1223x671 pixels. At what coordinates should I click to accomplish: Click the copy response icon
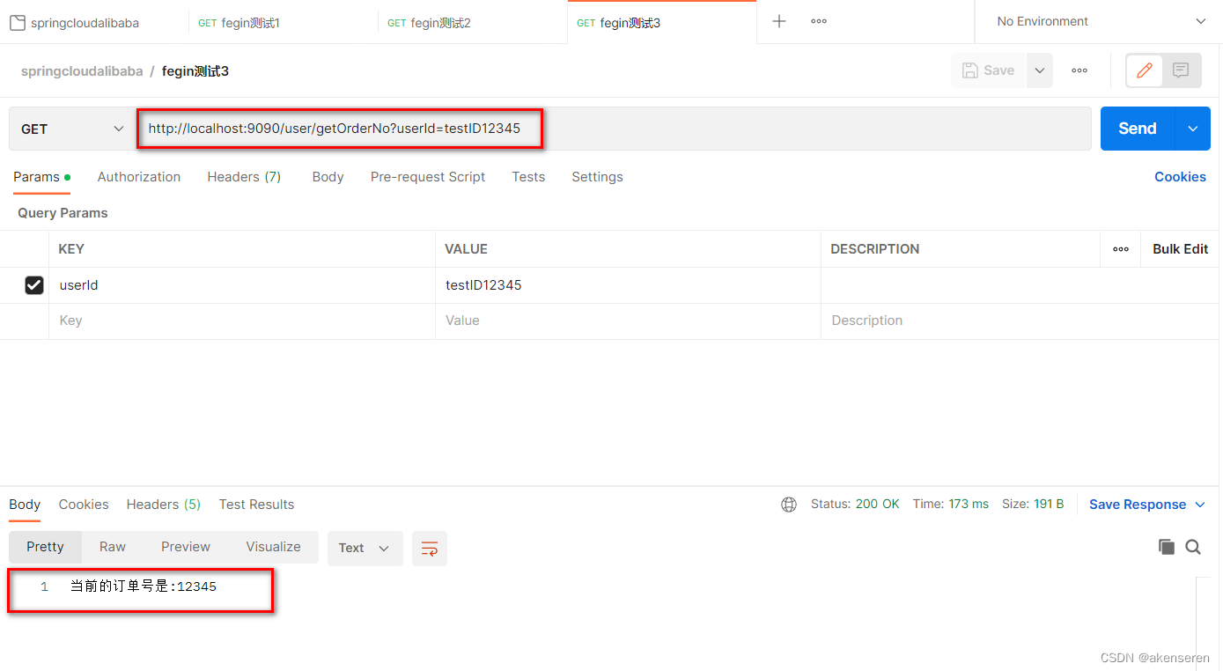pyautogui.click(x=1166, y=546)
